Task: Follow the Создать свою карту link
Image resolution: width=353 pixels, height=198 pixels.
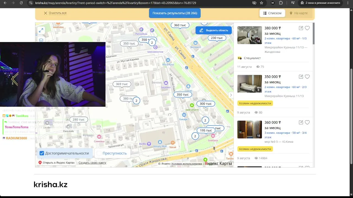Action: pos(92,163)
